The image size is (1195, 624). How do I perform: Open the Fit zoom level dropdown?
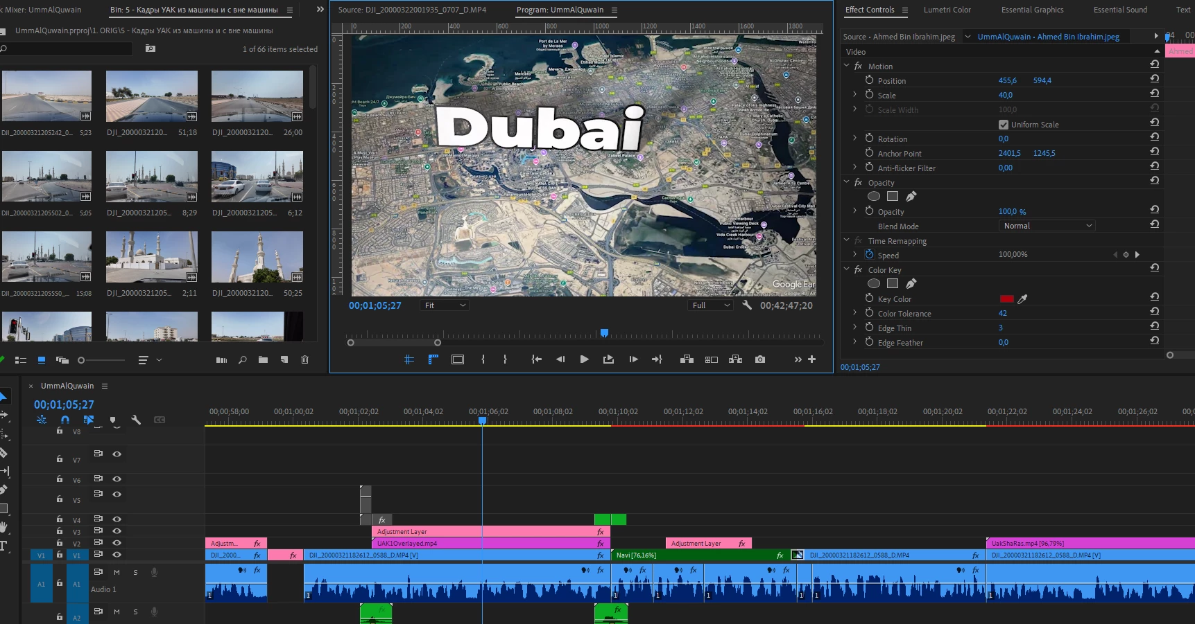(445, 305)
